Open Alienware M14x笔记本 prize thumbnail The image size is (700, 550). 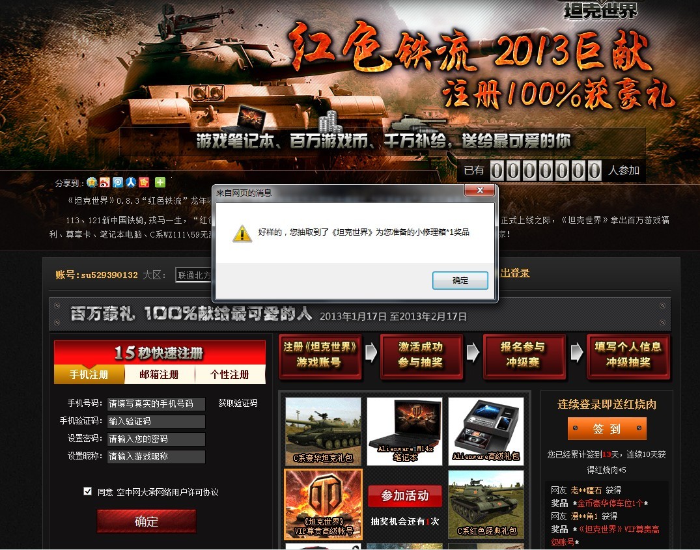404,432
